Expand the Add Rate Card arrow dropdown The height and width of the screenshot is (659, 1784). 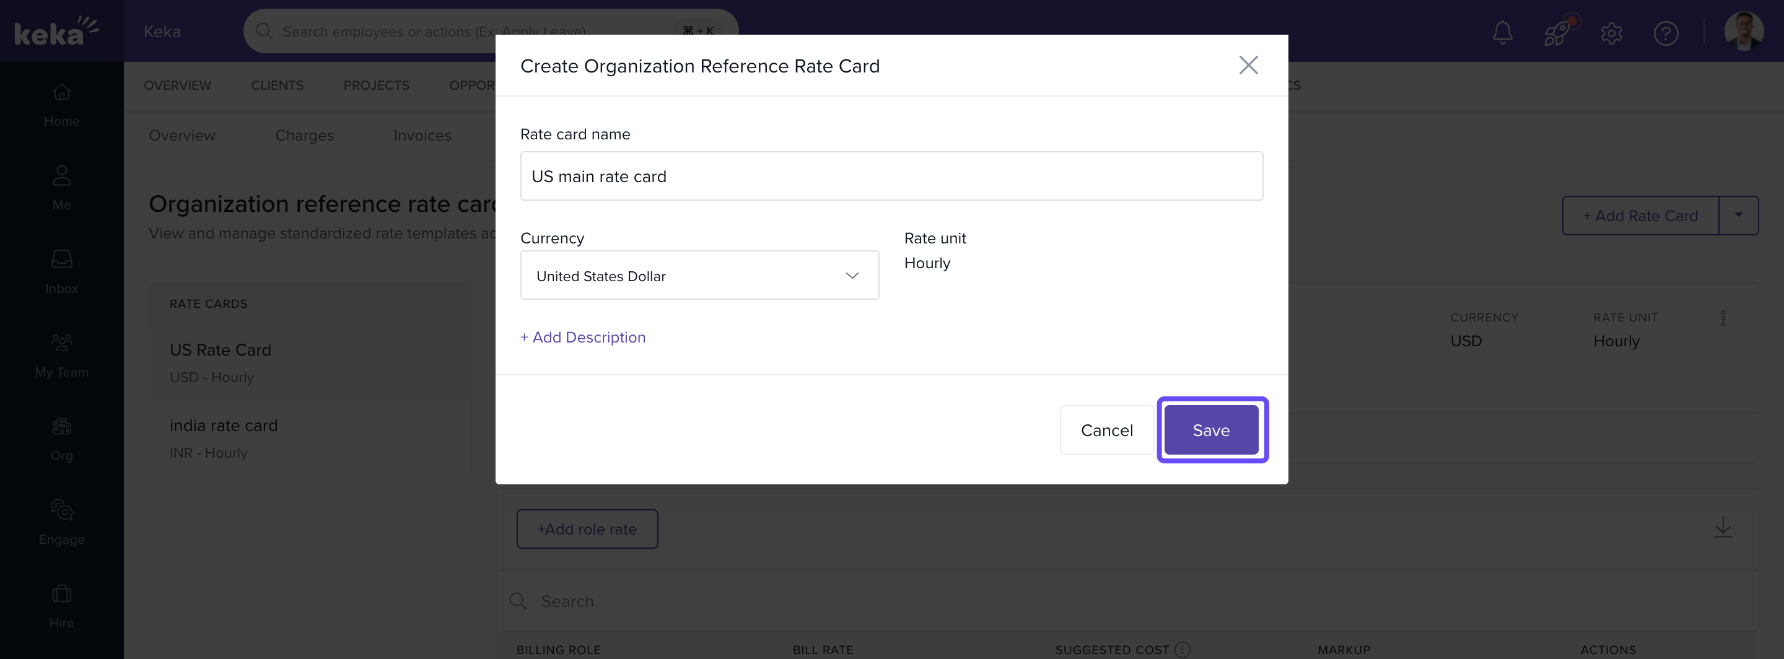click(x=1738, y=216)
